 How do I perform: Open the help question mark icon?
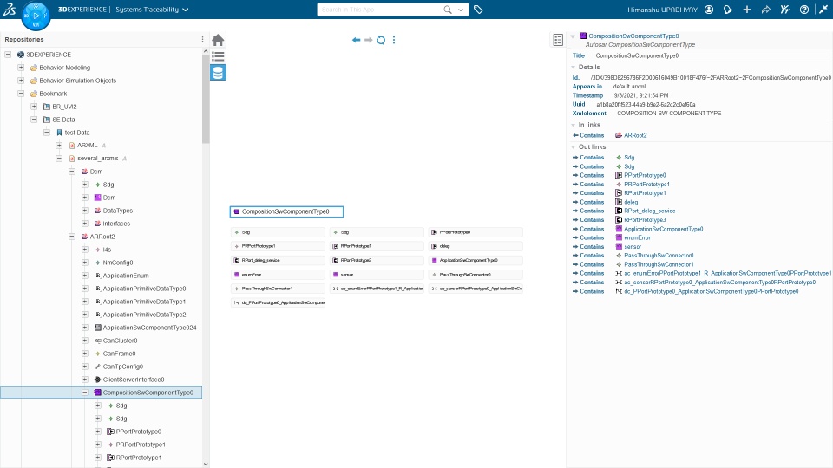pyautogui.click(x=804, y=10)
